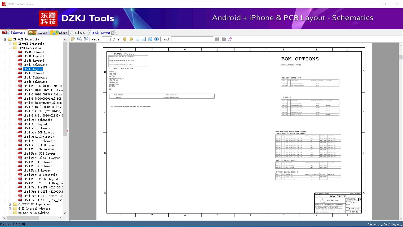Open iPad 7 Wi-Fi (820-01686) file
403x227 pixels.
[42, 111]
